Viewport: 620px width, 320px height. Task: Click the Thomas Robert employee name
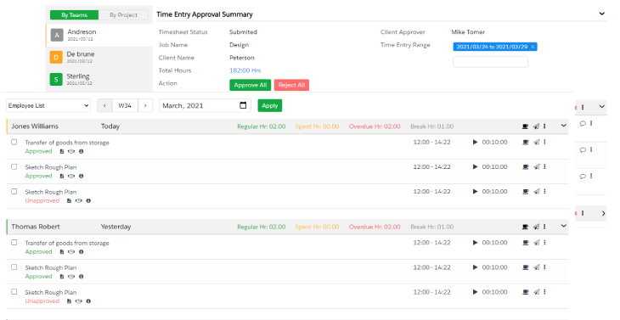point(36,227)
